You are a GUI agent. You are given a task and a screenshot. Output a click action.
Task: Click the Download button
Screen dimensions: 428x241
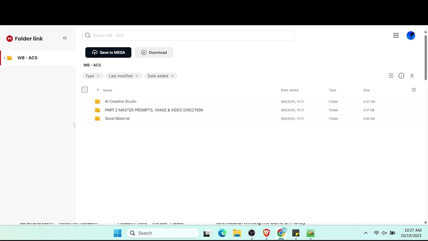click(x=154, y=53)
